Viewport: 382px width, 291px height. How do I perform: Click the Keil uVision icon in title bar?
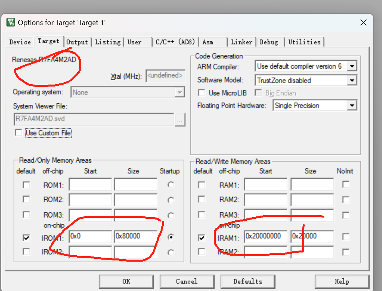pyautogui.click(x=11, y=22)
